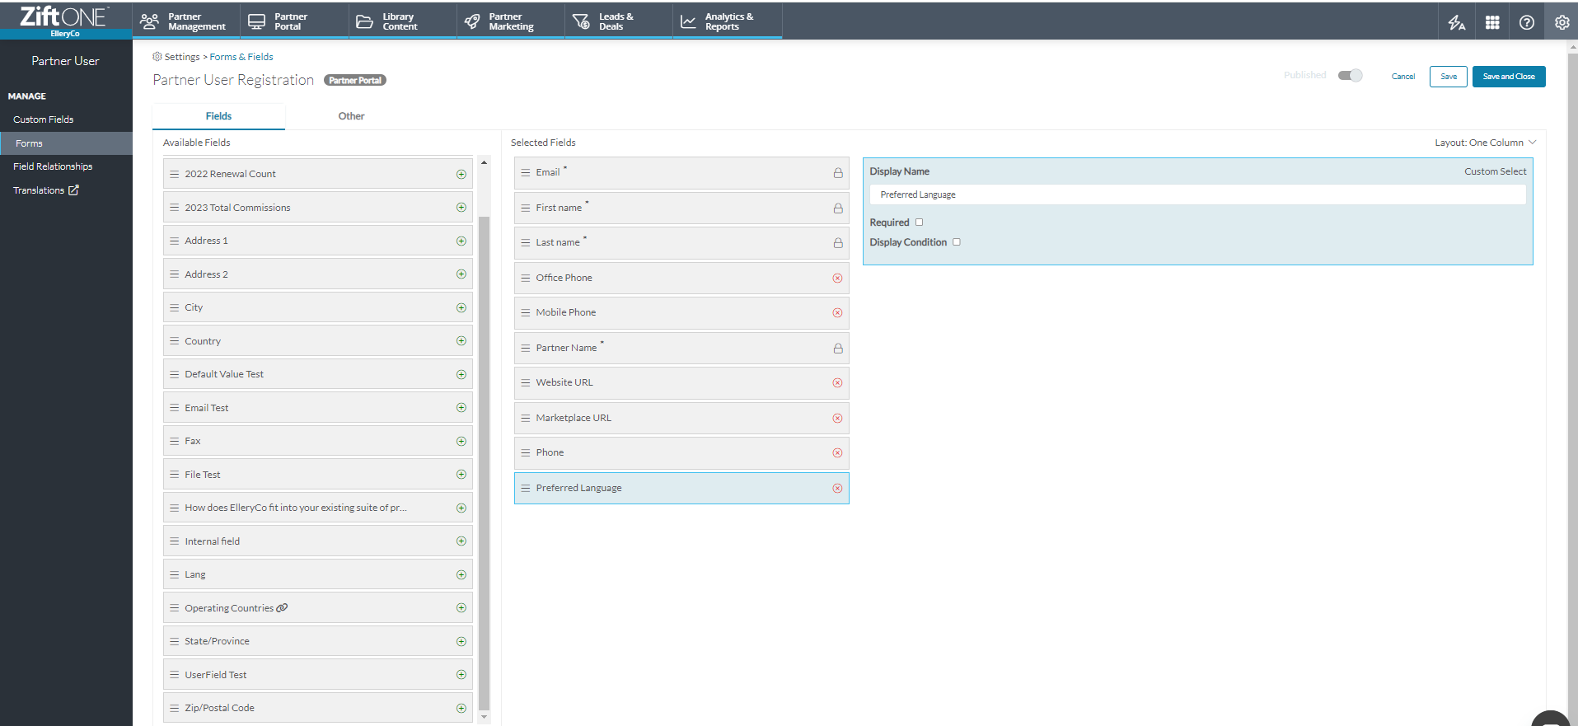Check the Required checkbox
The image size is (1578, 726).
click(x=920, y=222)
